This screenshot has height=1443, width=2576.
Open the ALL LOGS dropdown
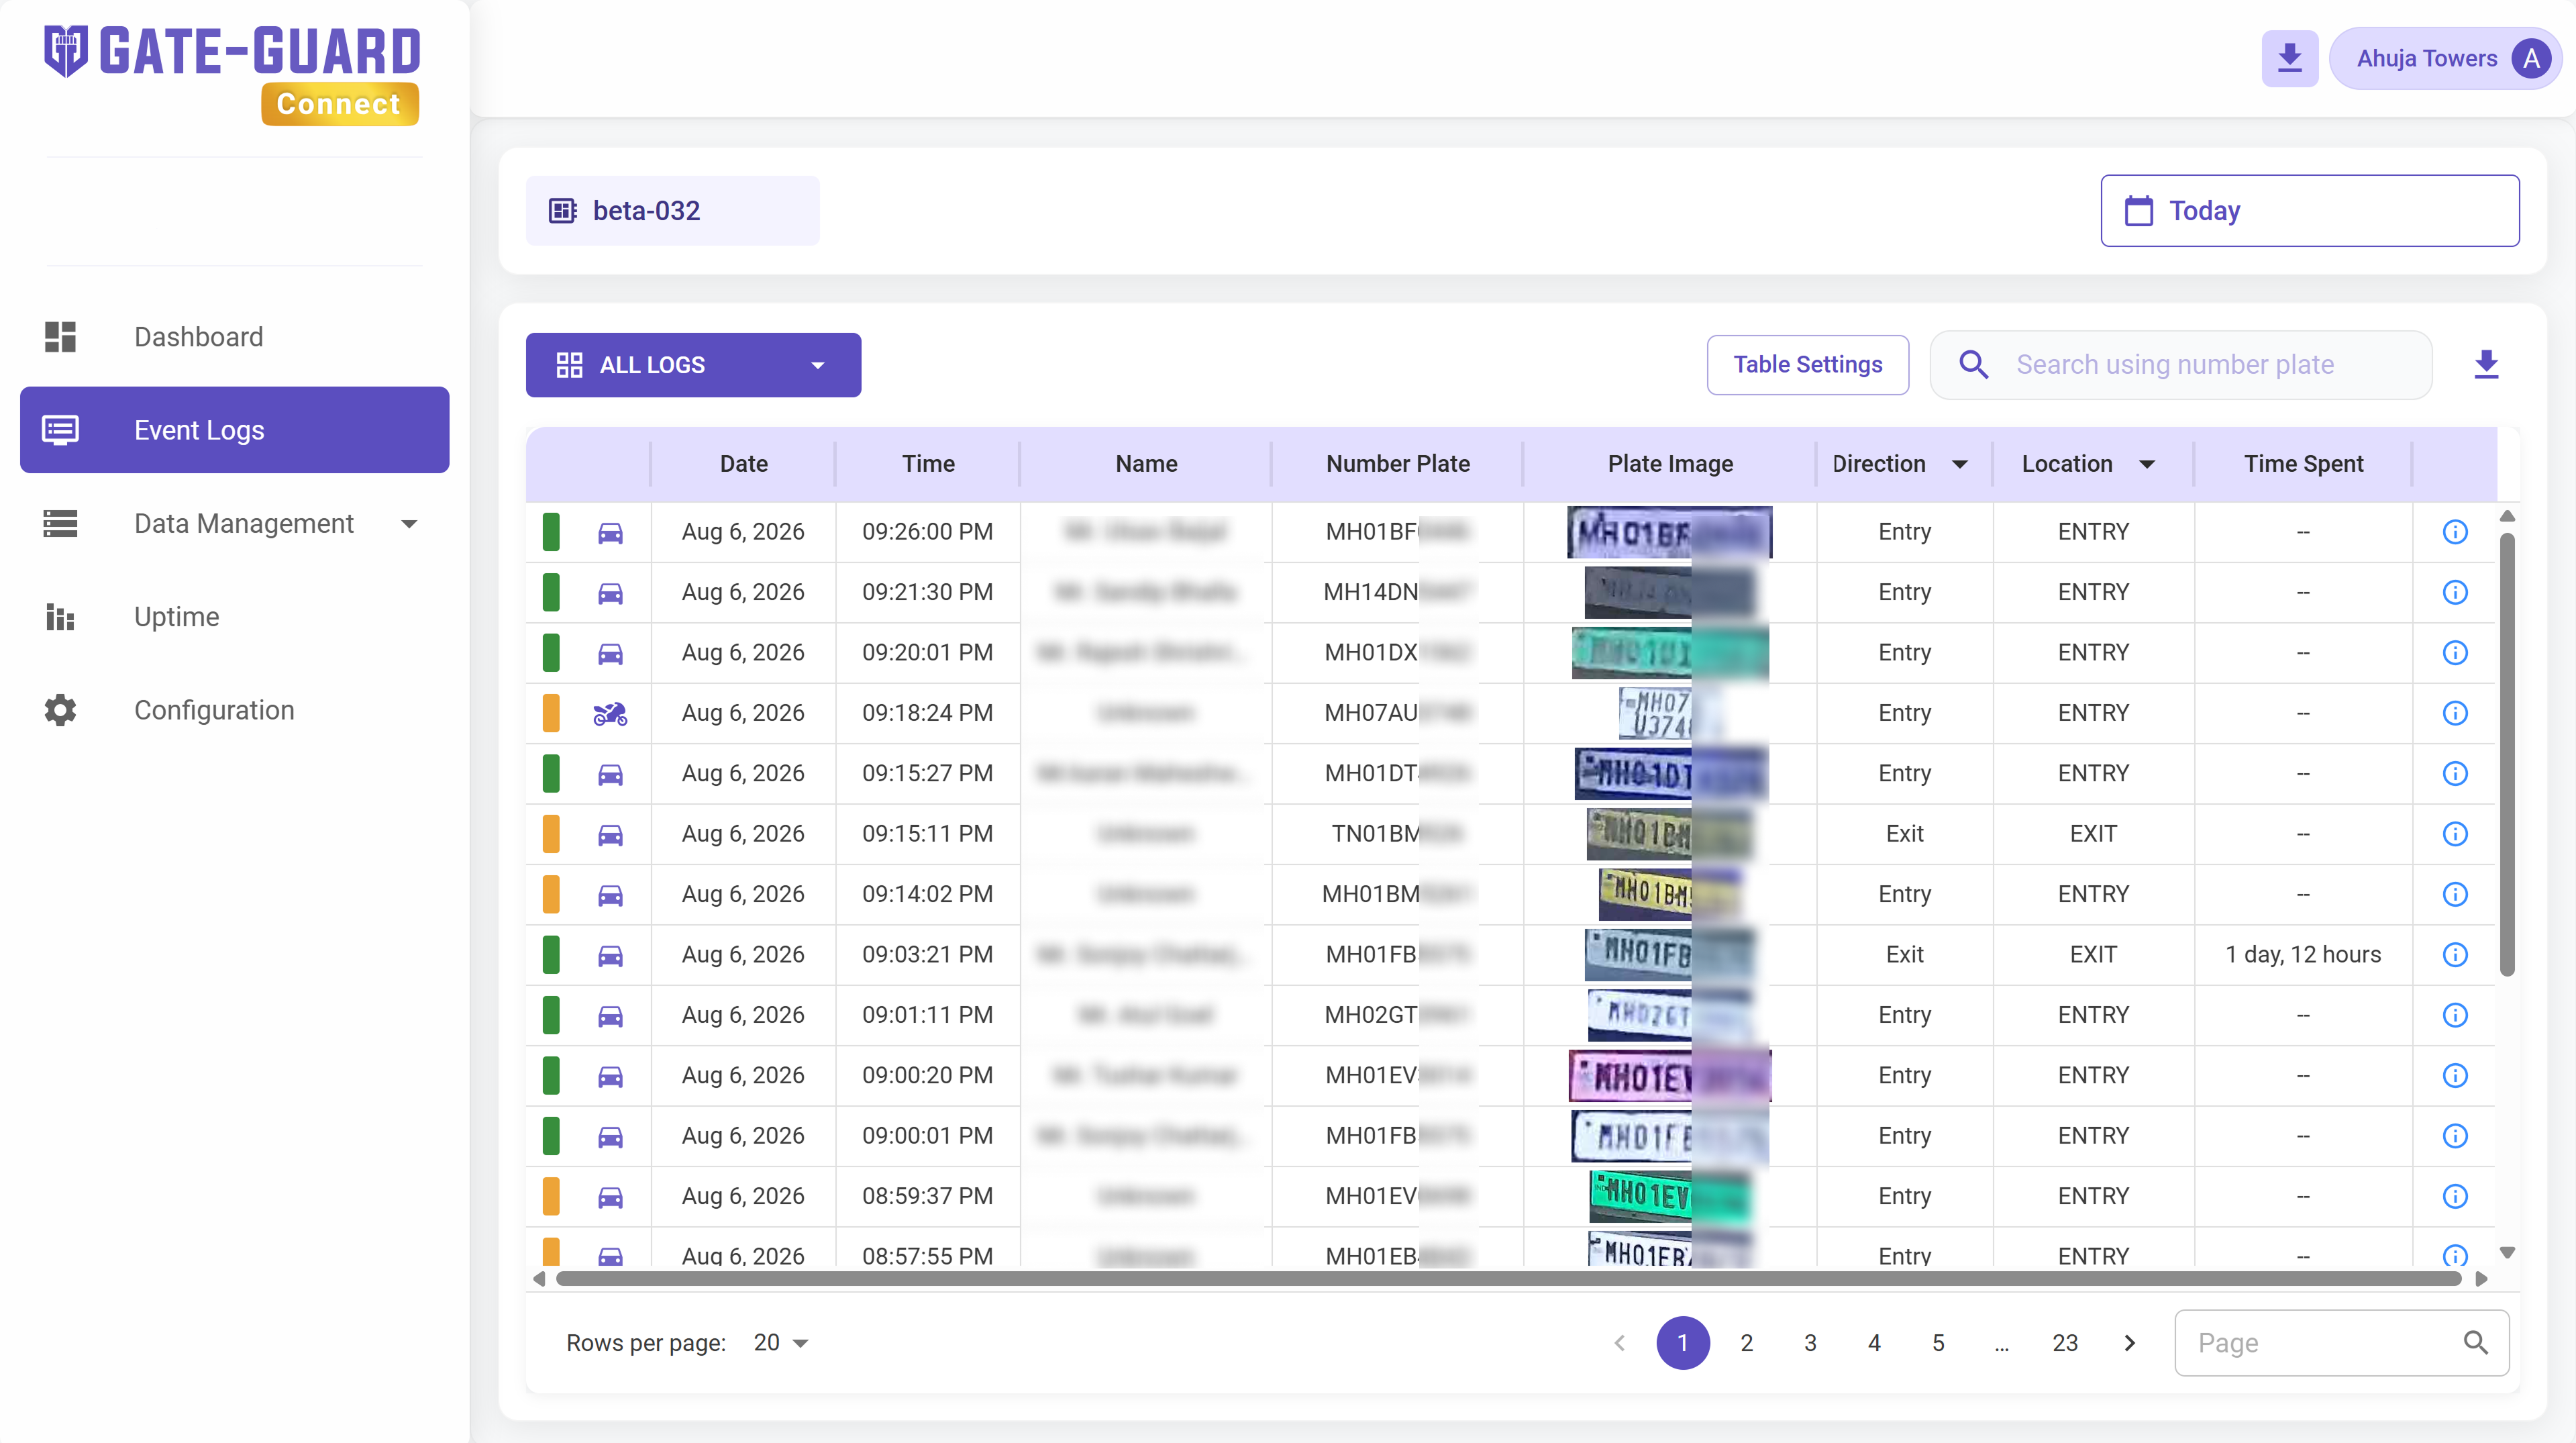point(693,365)
